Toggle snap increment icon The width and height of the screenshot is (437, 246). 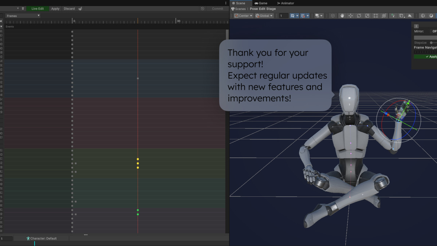(x=303, y=16)
